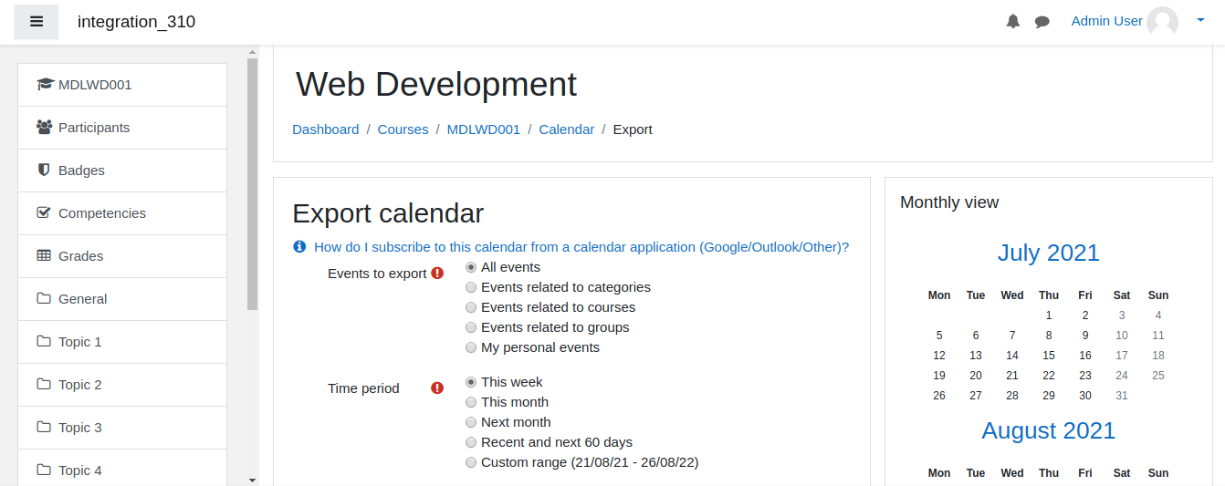
Task: Click the Competencies checkmark icon
Action: (x=44, y=213)
